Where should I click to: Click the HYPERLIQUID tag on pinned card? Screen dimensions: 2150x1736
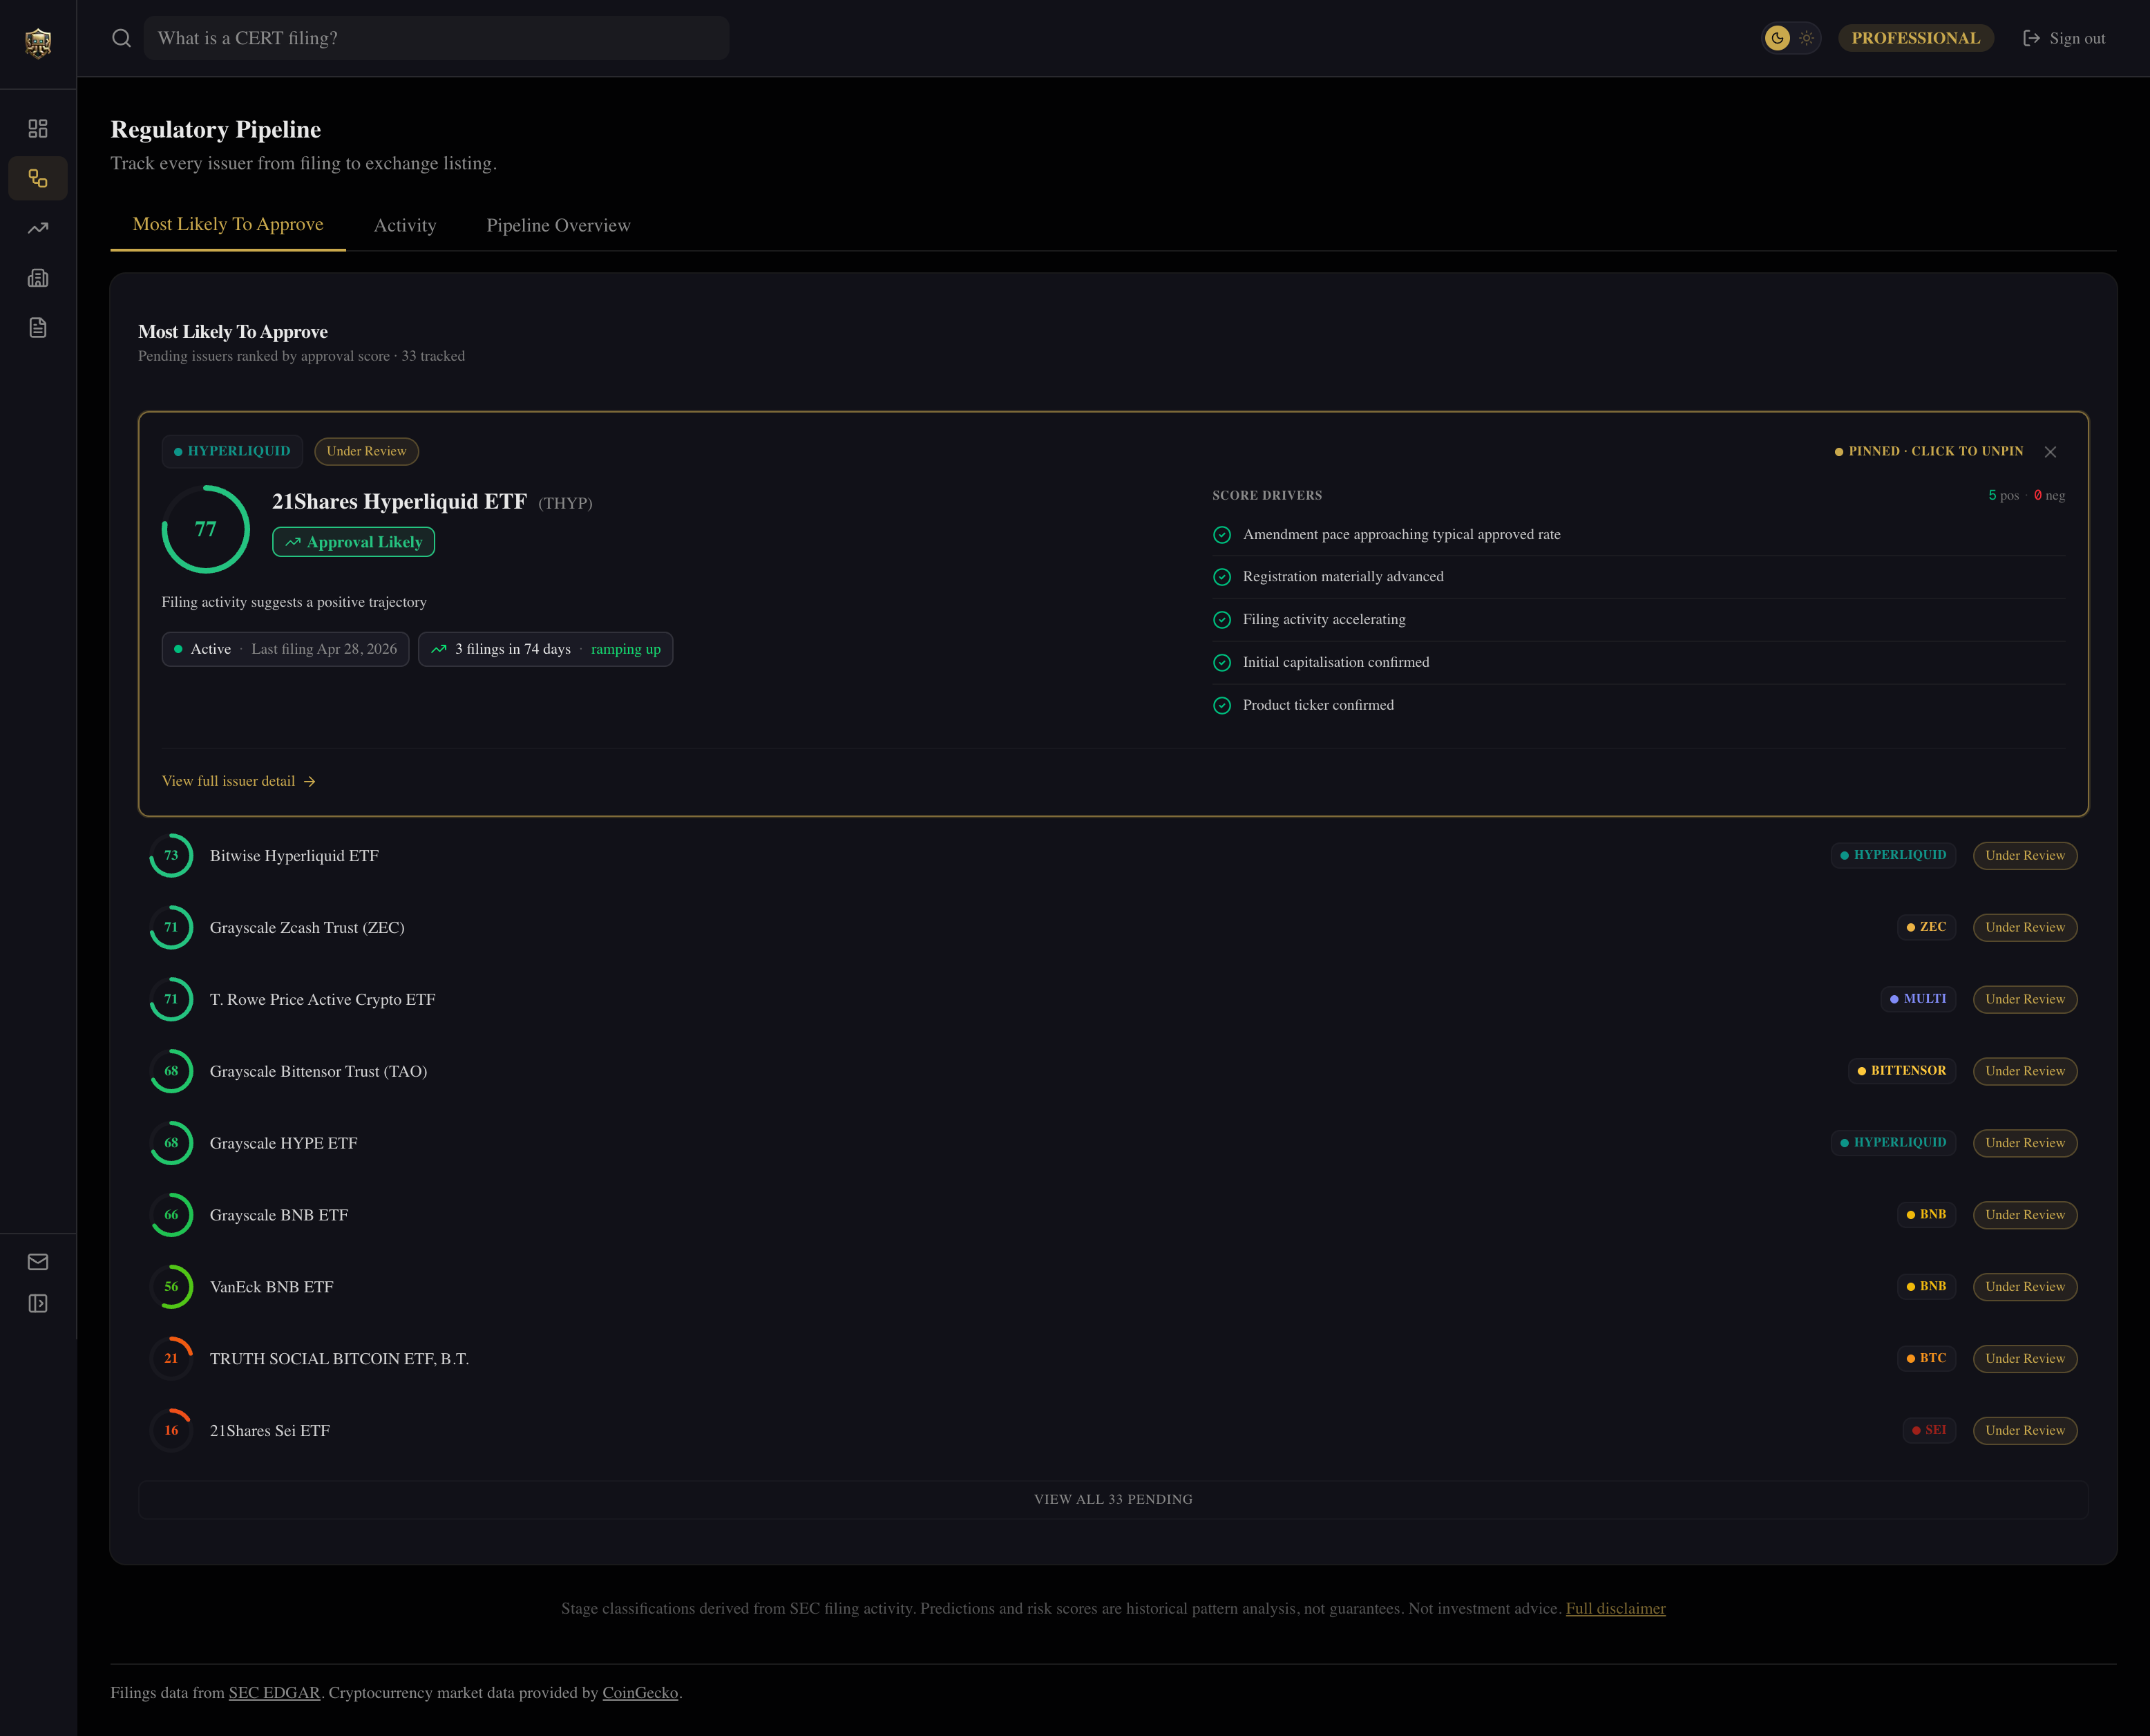click(232, 451)
